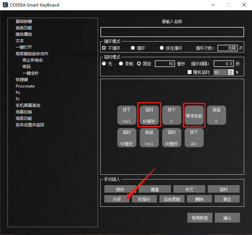Screen dimensions: 252x235
Task: Select 密码 sub-item
Action: point(27,66)
